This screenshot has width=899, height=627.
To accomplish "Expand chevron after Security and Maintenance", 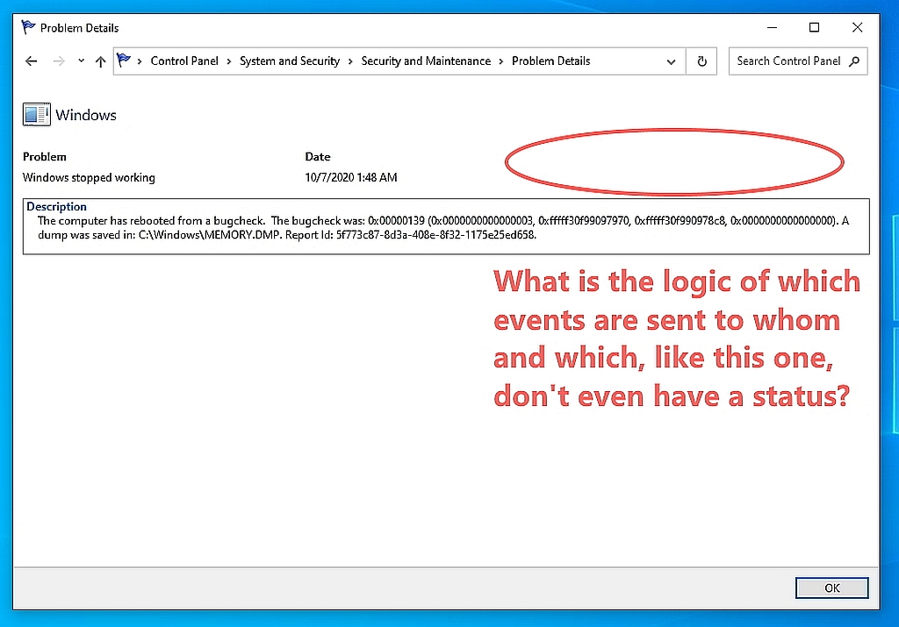I will click(501, 61).
